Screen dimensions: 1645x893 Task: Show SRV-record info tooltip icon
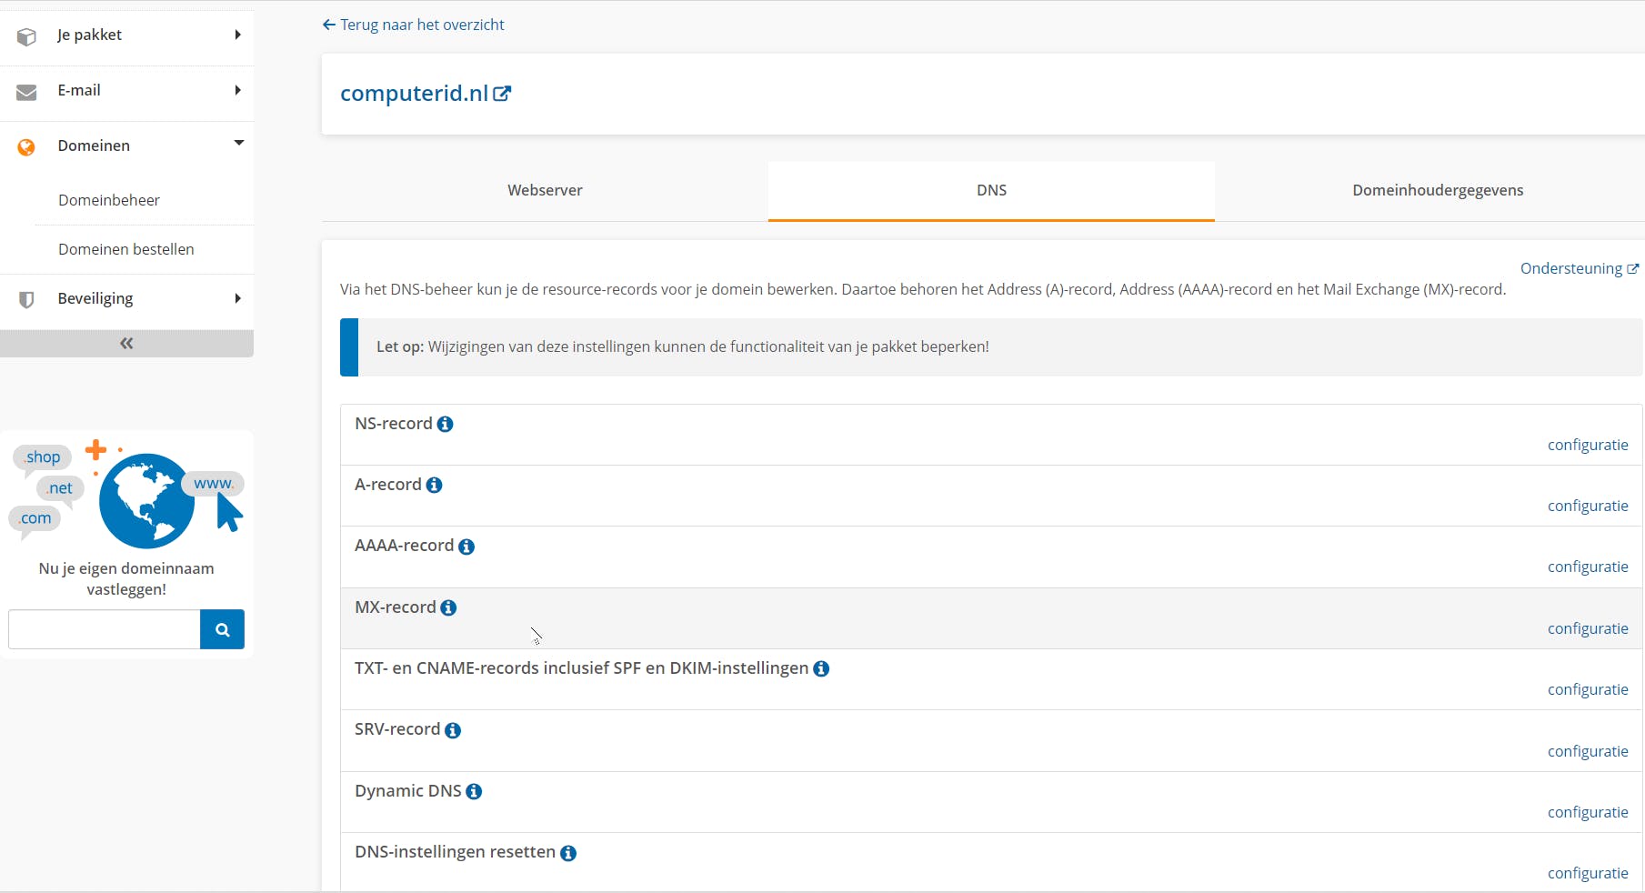click(x=453, y=730)
